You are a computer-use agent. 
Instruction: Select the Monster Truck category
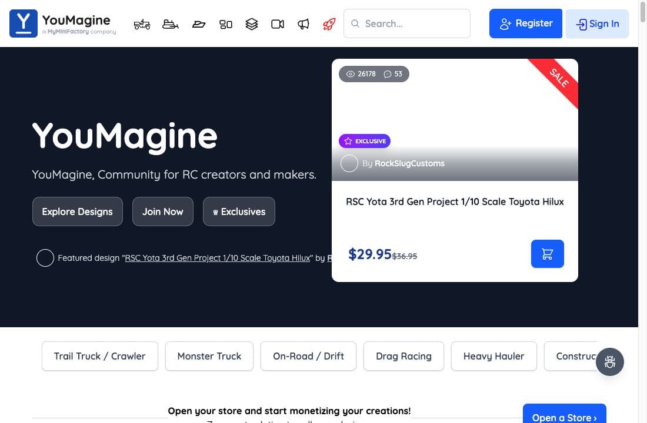(x=209, y=356)
